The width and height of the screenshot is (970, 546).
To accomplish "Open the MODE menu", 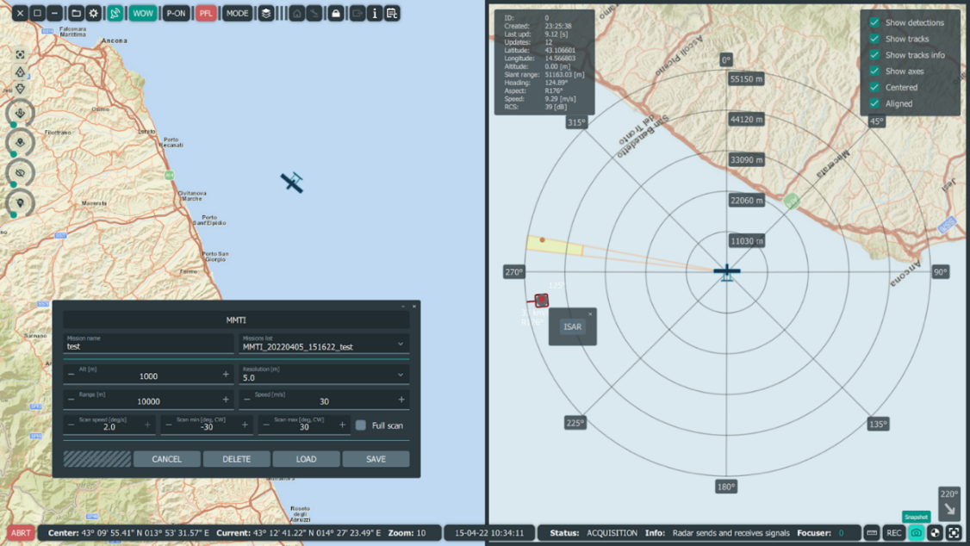I will click(x=236, y=13).
